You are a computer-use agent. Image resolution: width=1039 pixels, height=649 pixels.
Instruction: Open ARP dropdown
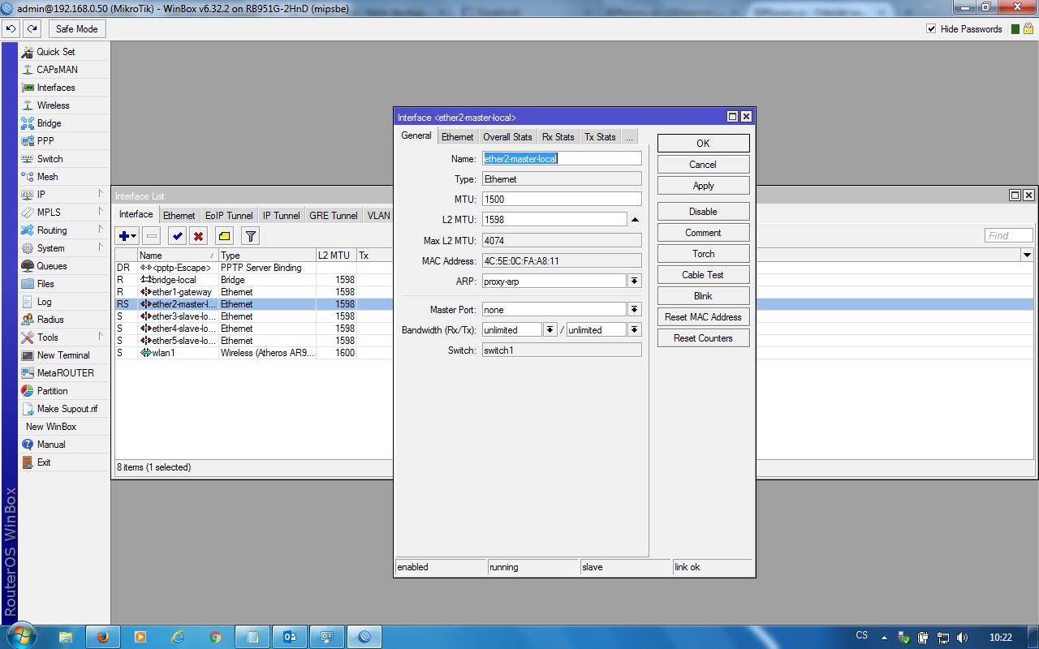635,281
